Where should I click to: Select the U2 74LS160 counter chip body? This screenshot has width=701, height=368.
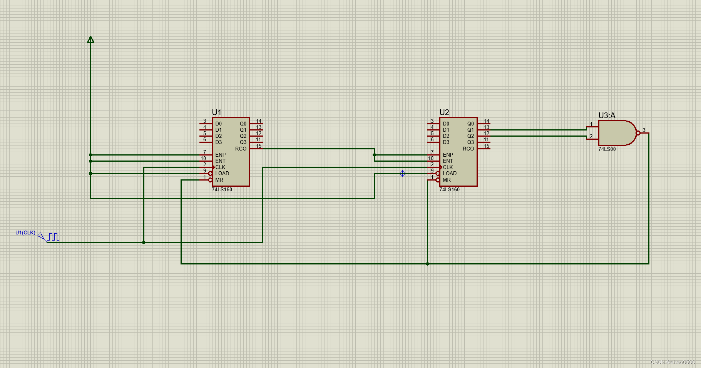458,152
